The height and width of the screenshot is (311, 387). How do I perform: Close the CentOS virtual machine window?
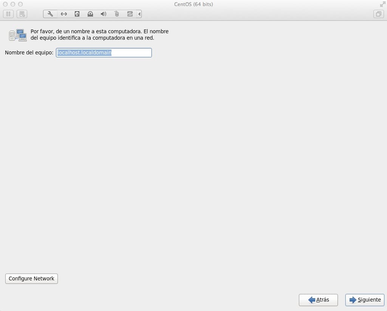[5, 4]
